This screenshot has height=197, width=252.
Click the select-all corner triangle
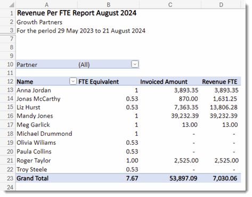coord(12,5)
